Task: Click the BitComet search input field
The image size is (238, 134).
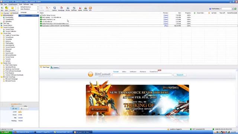Action: 142,75
